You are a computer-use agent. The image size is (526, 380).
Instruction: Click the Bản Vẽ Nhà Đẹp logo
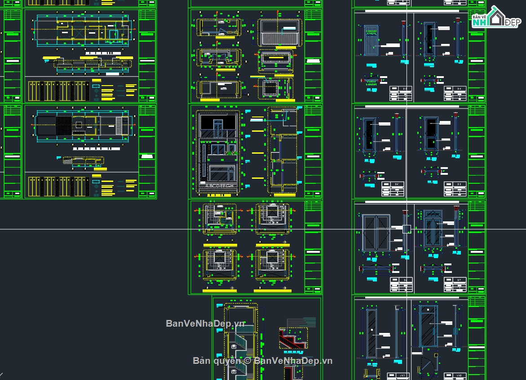pyautogui.click(x=496, y=17)
